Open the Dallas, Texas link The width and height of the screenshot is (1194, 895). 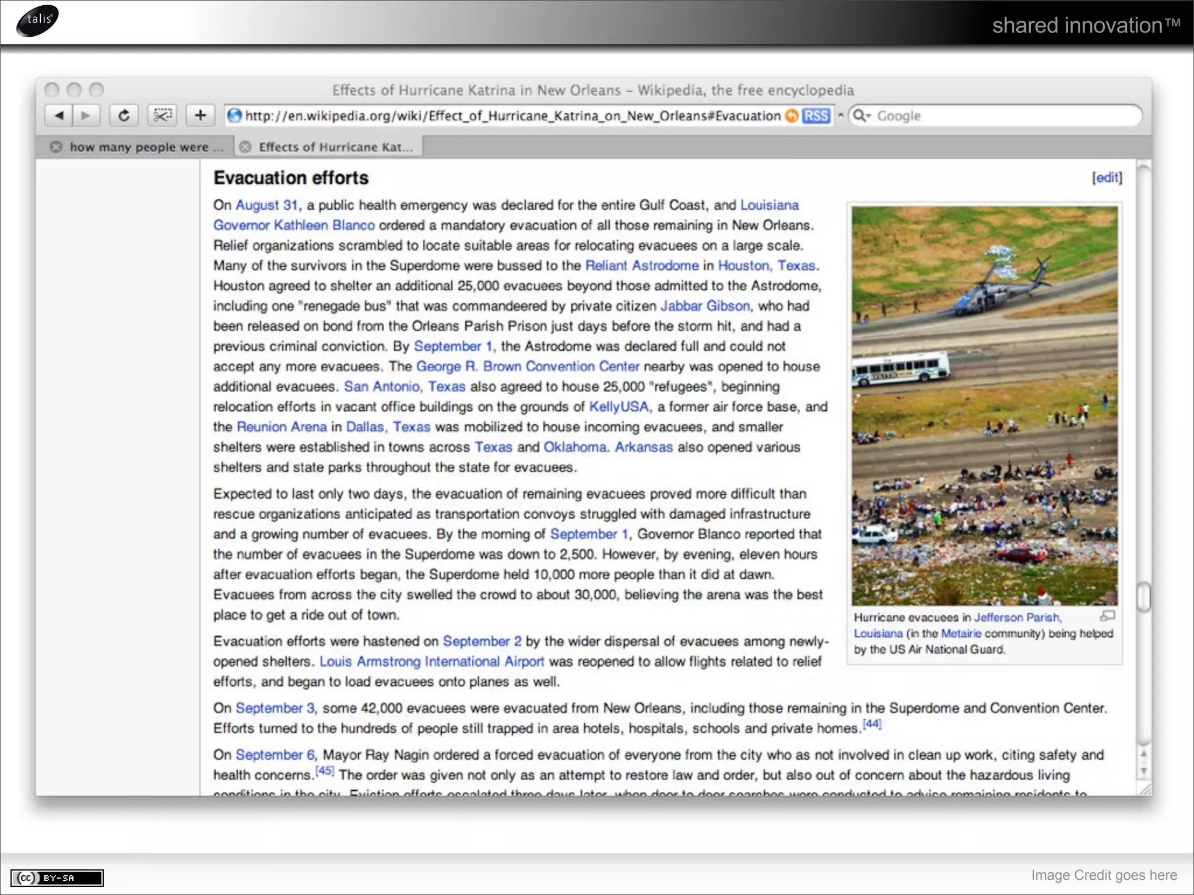tap(388, 427)
